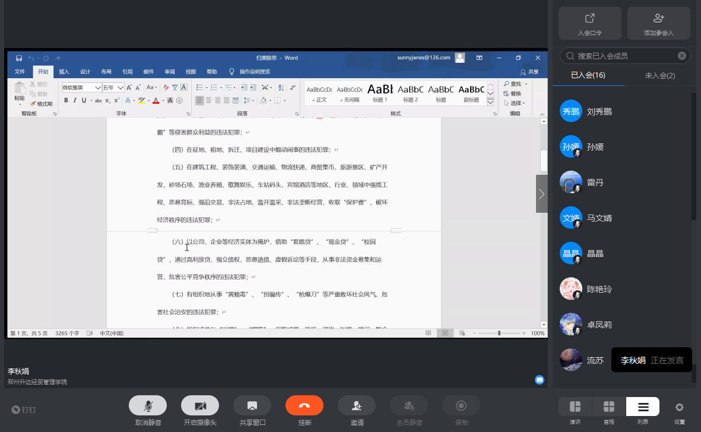Click the 取消静音 microphone button
This screenshot has height=432, width=701.
[148, 406]
